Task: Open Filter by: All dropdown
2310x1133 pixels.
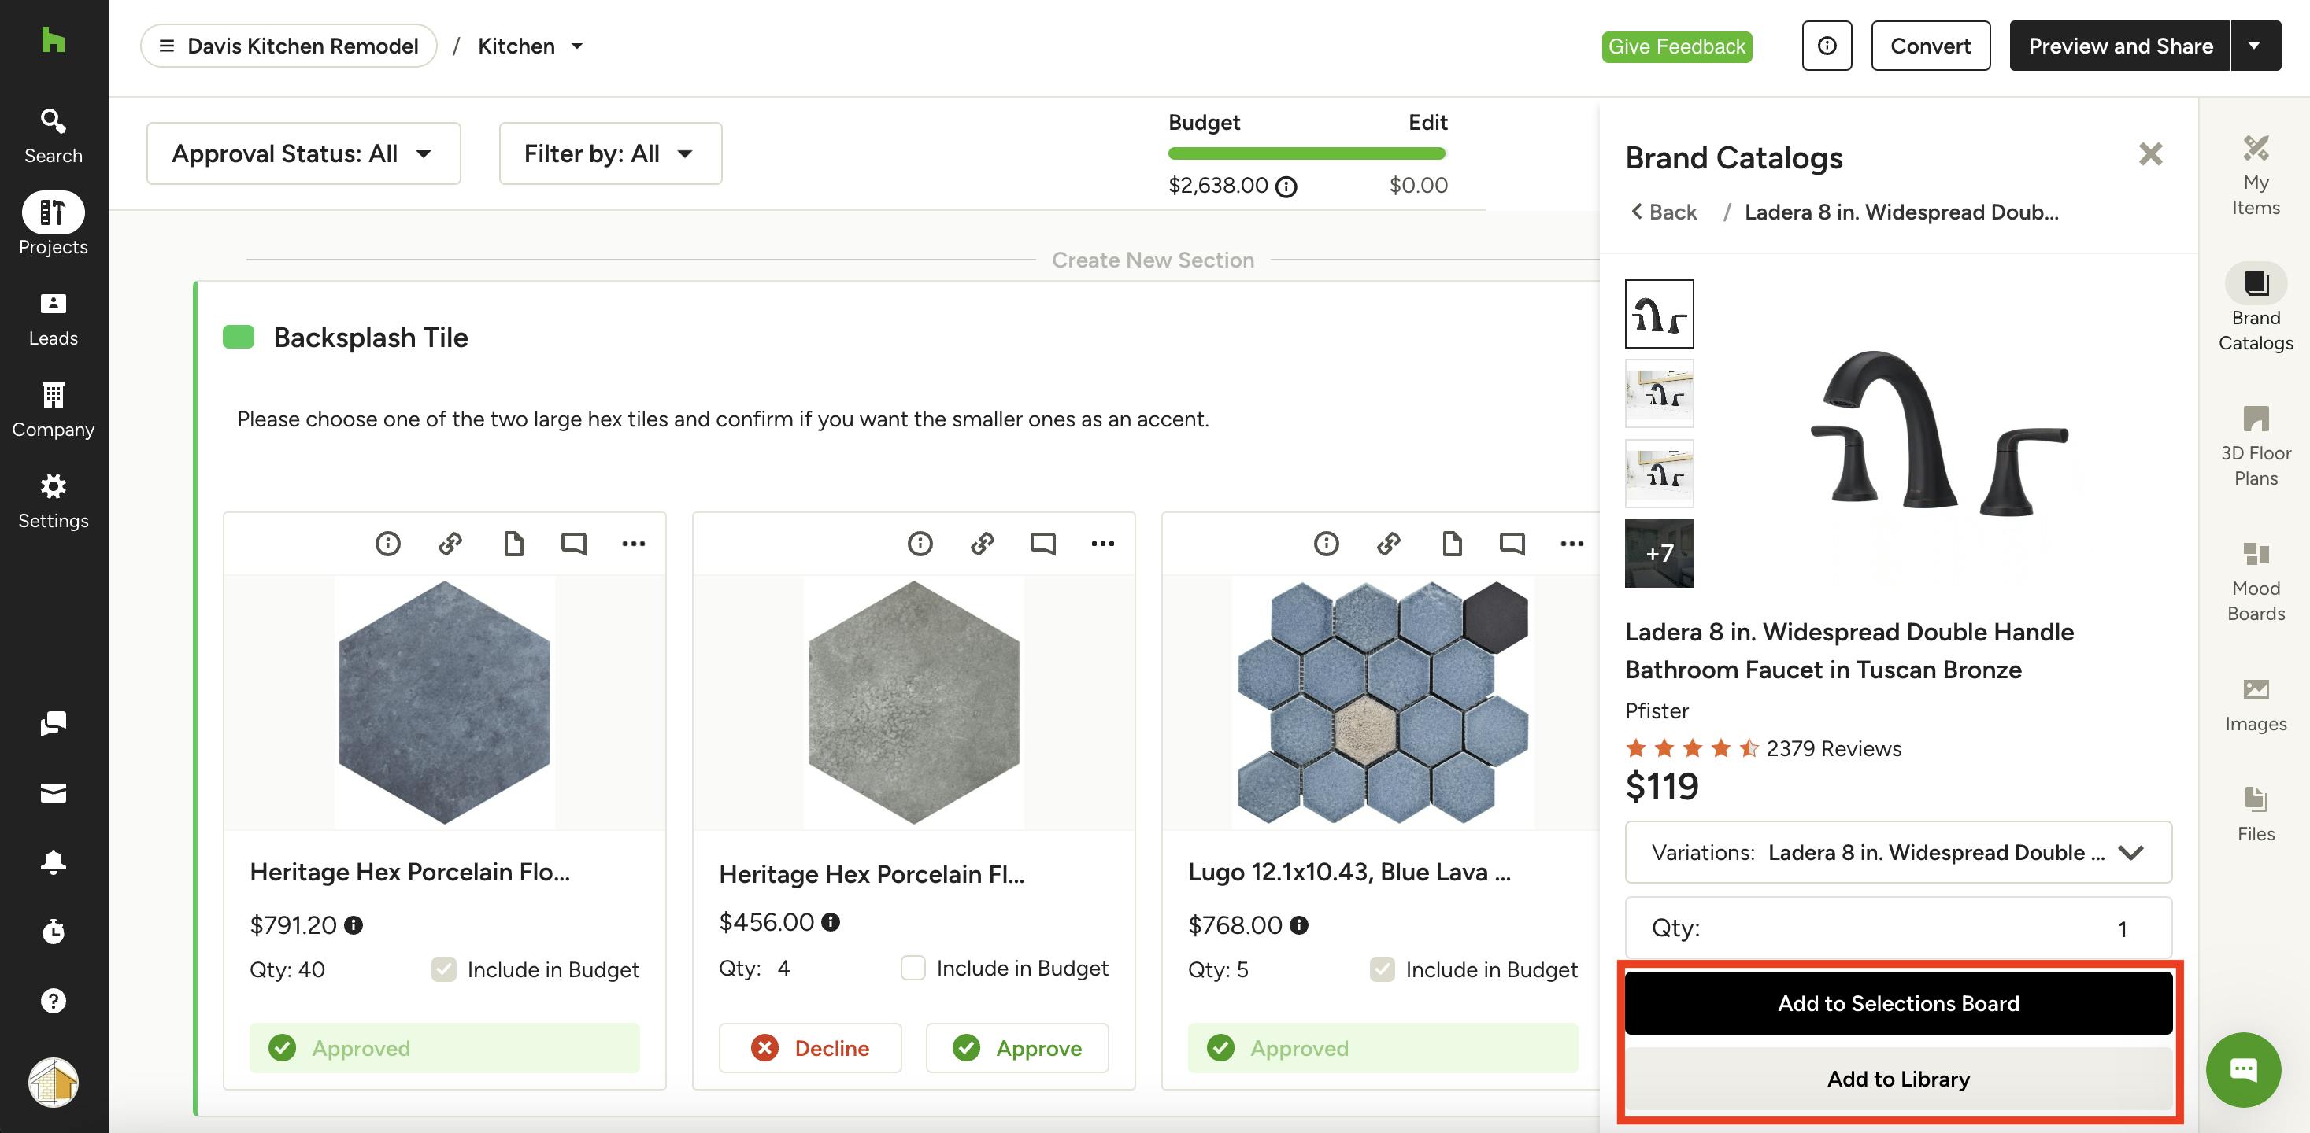Action: (610, 153)
